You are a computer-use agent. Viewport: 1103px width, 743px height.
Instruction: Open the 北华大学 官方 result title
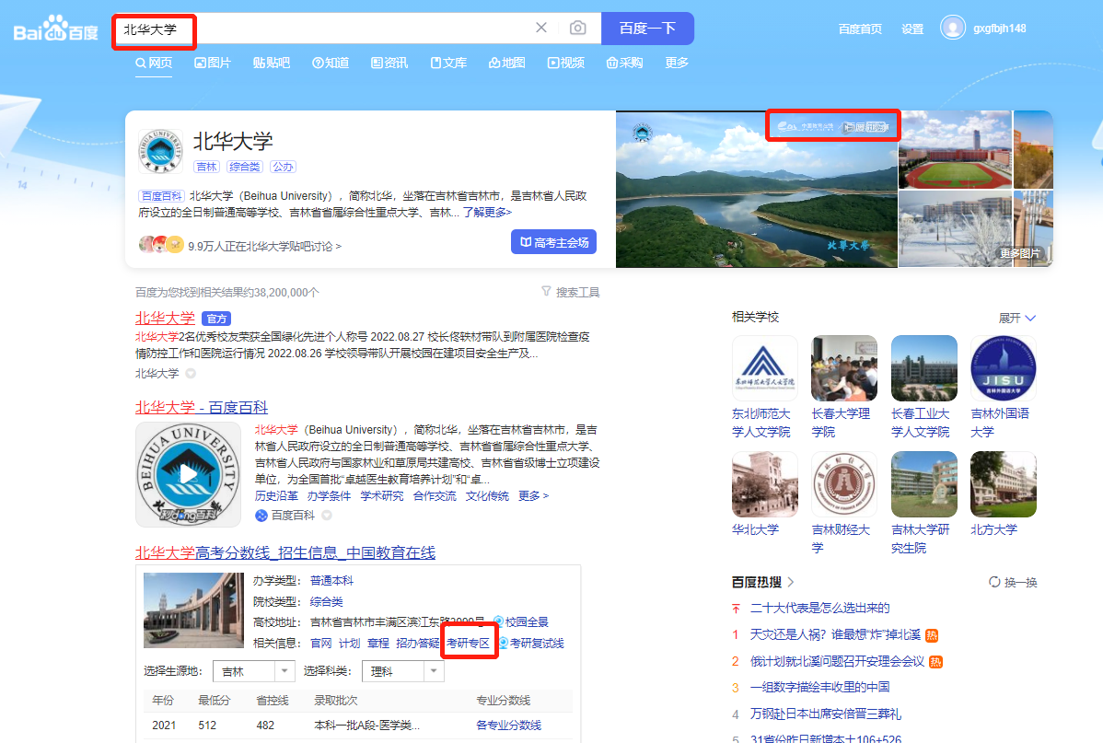pyautogui.click(x=165, y=318)
